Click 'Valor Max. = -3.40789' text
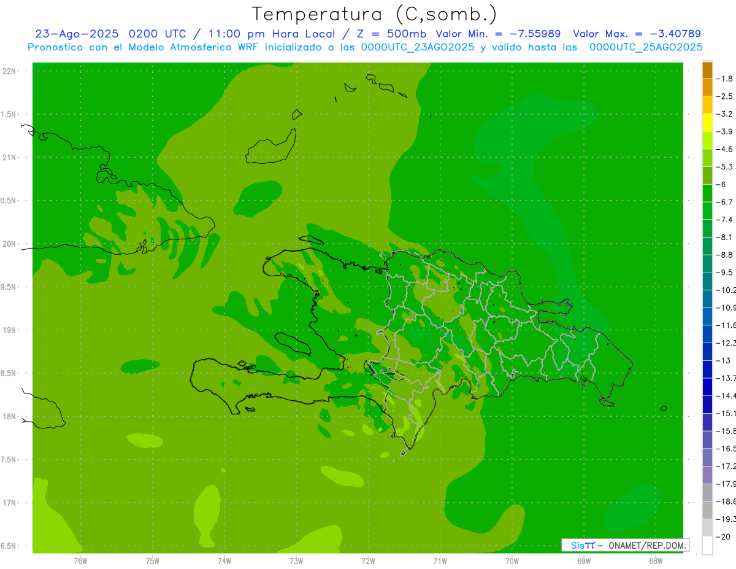This screenshot has height=569, width=736. [637, 34]
